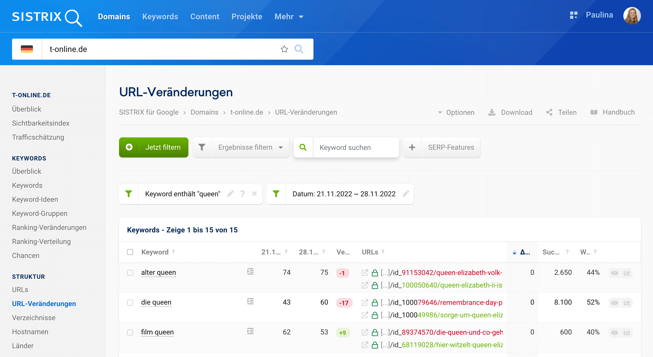Toggle the checkbox for alter queen row
This screenshot has width=653, height=357.
pos(130,272)
